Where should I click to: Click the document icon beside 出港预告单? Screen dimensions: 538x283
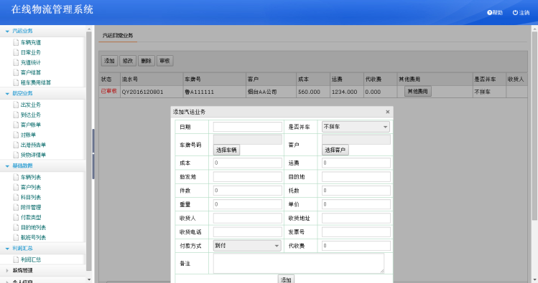pos(16,145)
